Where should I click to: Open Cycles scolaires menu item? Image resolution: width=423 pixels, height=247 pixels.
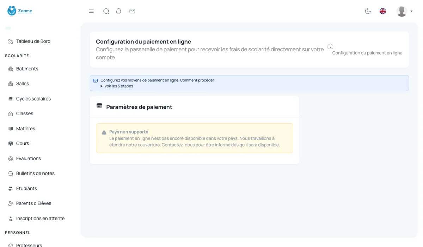point(33,99)
